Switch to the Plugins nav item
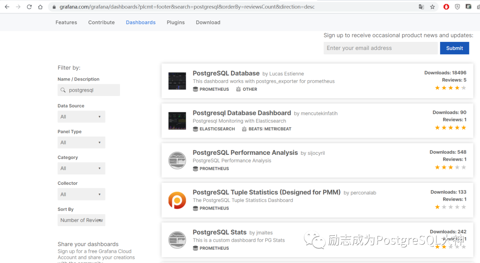480x263 pixels. pyautogui.click(x=176, y=22)
